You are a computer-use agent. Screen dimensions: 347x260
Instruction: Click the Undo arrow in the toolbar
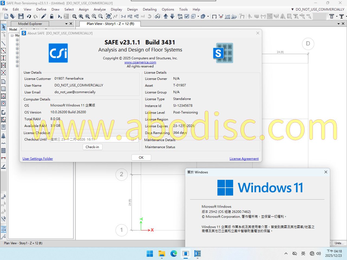(29, 17)
